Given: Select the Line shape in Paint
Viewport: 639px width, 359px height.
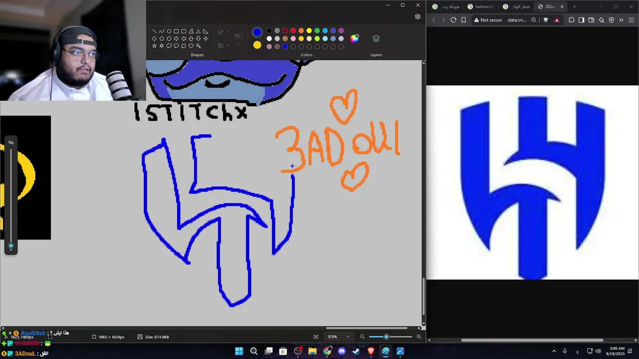Looking at the screenshot, I should 154,31.
